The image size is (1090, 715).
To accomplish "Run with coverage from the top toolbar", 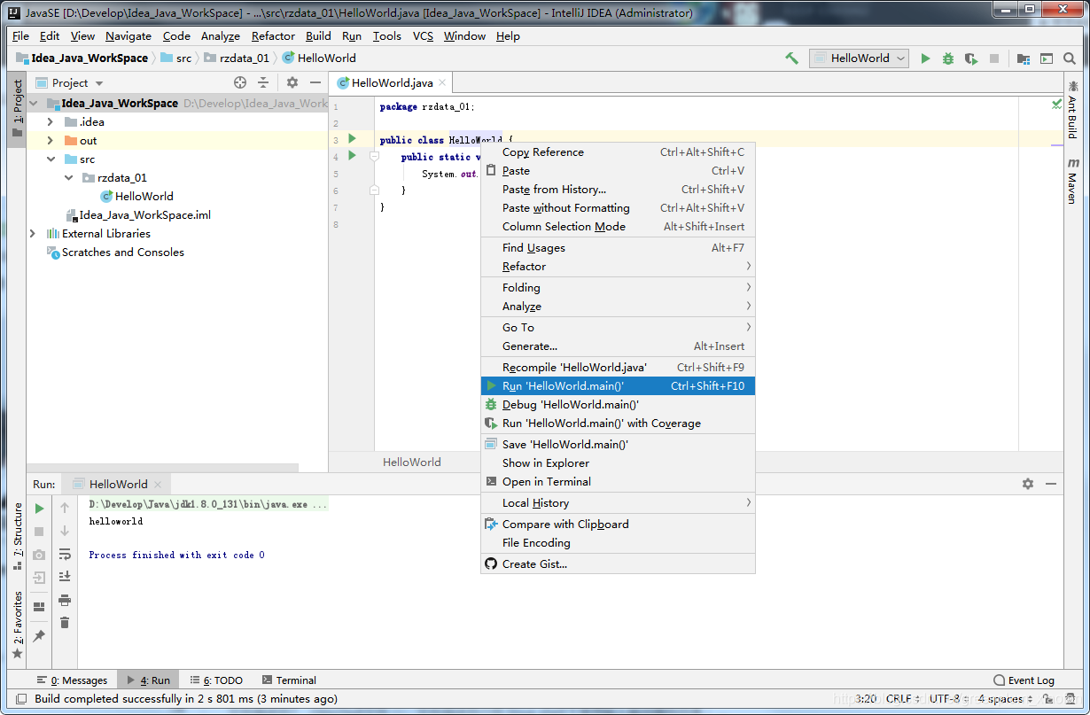I will click(x=971, y=58).
